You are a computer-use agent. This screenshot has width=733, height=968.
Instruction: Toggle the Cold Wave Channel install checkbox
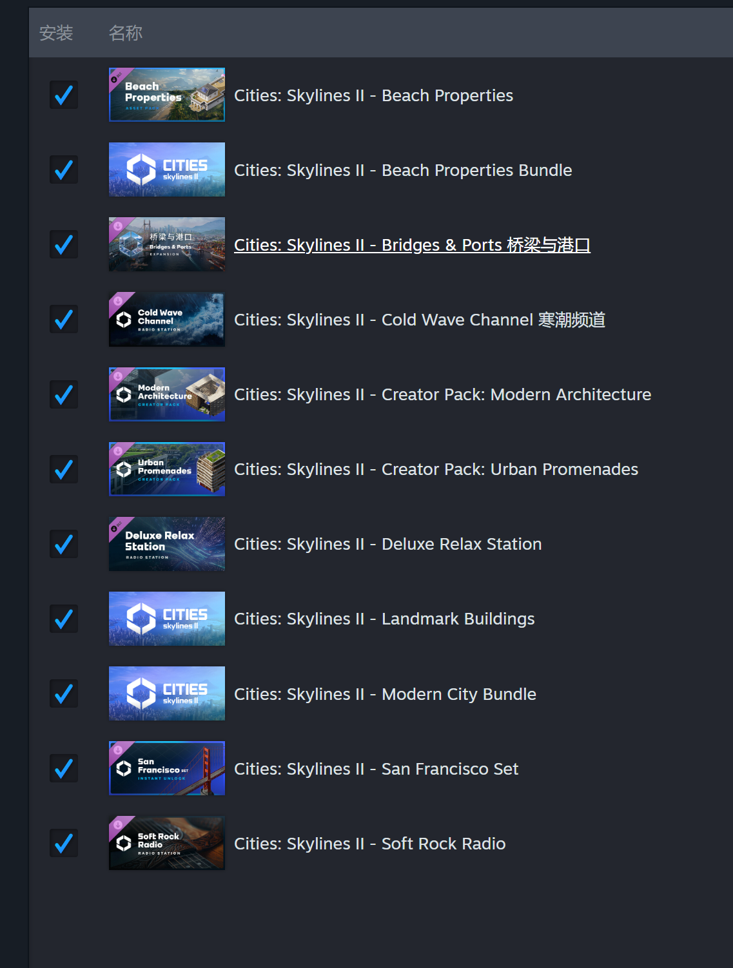64,319
